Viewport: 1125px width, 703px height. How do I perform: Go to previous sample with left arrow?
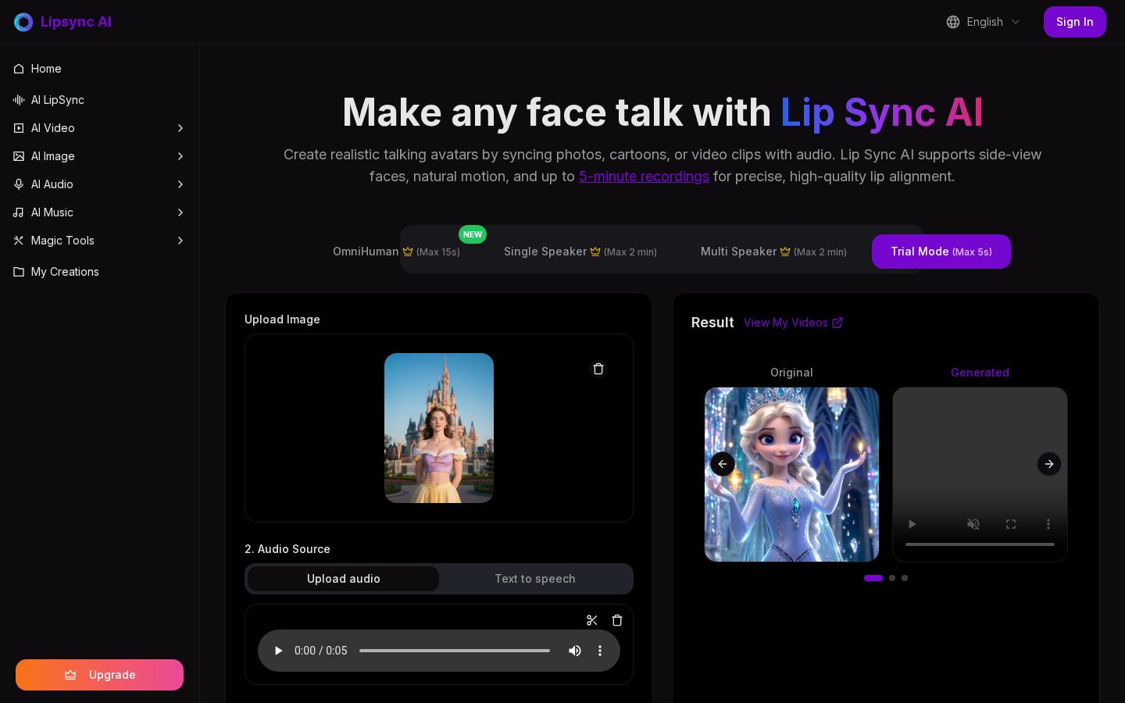723,464
